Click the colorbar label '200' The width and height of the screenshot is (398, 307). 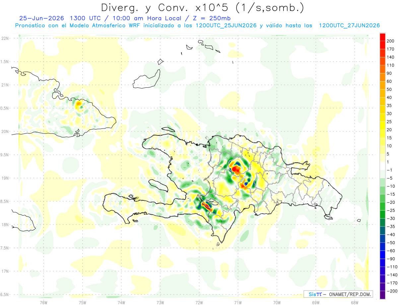tap(390, 41)
